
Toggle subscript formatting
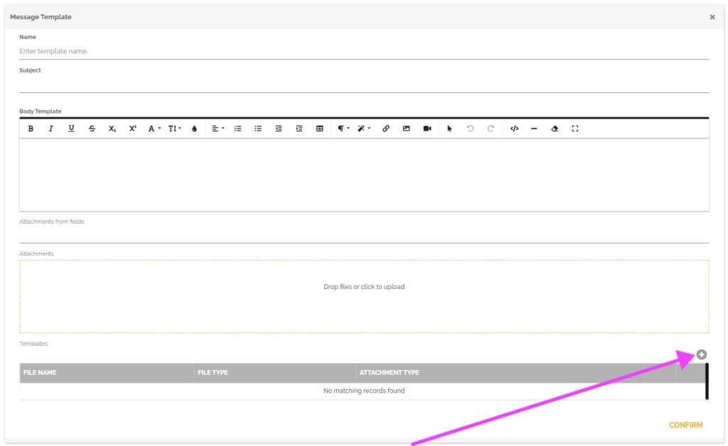(112, 128)
